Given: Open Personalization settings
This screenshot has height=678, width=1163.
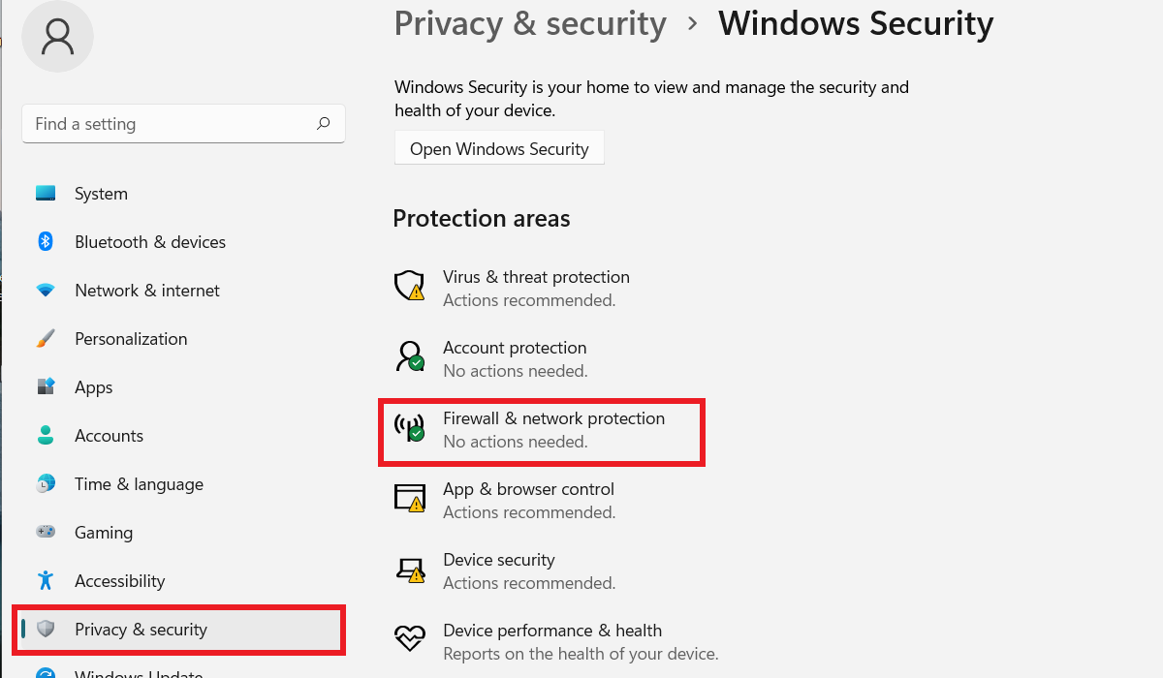Looking at the screenshot, I should [x=131, y=339].
